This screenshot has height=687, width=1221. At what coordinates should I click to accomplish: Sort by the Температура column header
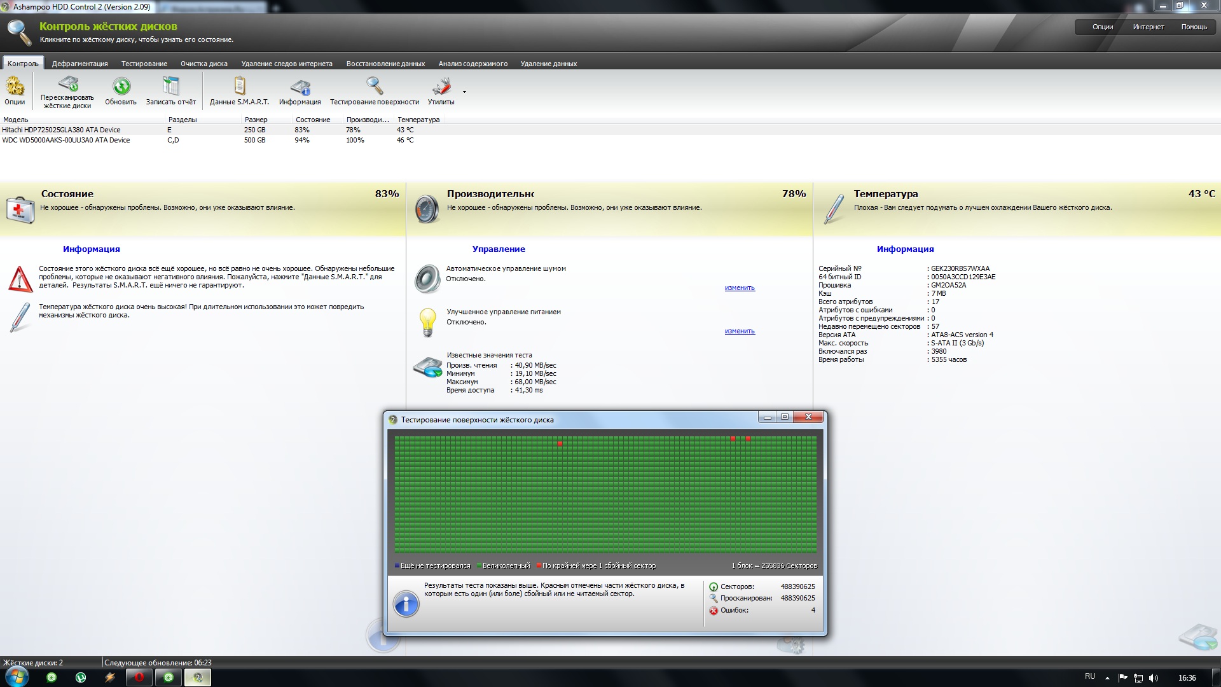[419, 120]
